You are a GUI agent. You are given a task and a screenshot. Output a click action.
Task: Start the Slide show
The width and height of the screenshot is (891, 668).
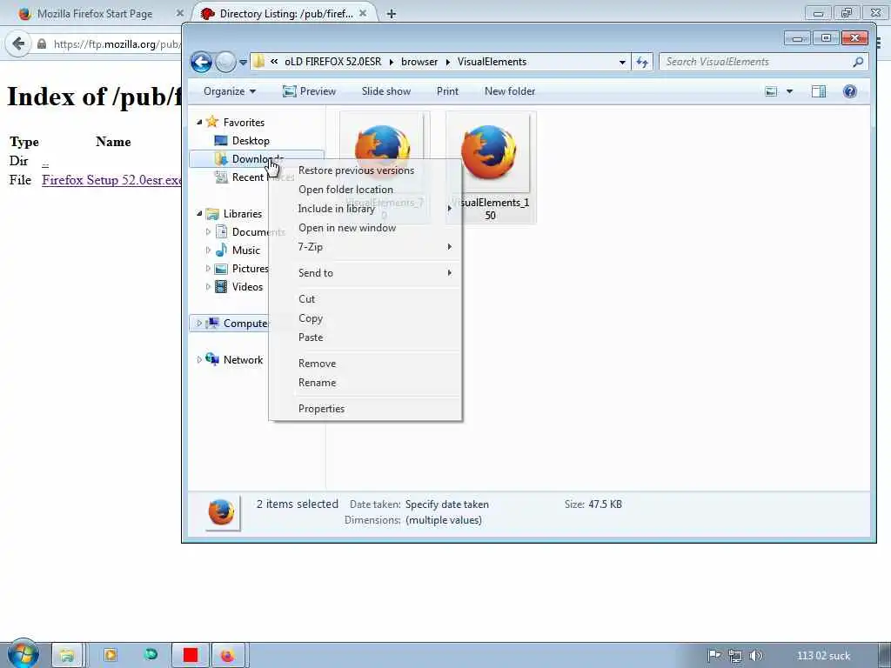385,91
